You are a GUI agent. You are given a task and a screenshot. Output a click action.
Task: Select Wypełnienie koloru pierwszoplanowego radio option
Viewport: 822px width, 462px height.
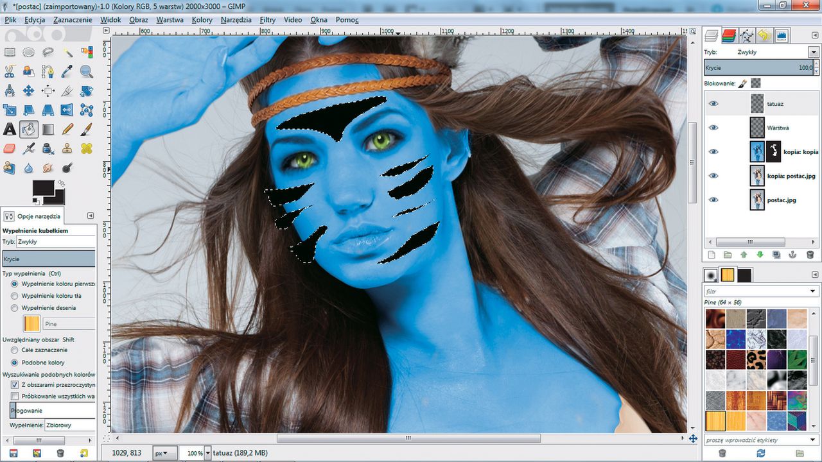[15, 283]
